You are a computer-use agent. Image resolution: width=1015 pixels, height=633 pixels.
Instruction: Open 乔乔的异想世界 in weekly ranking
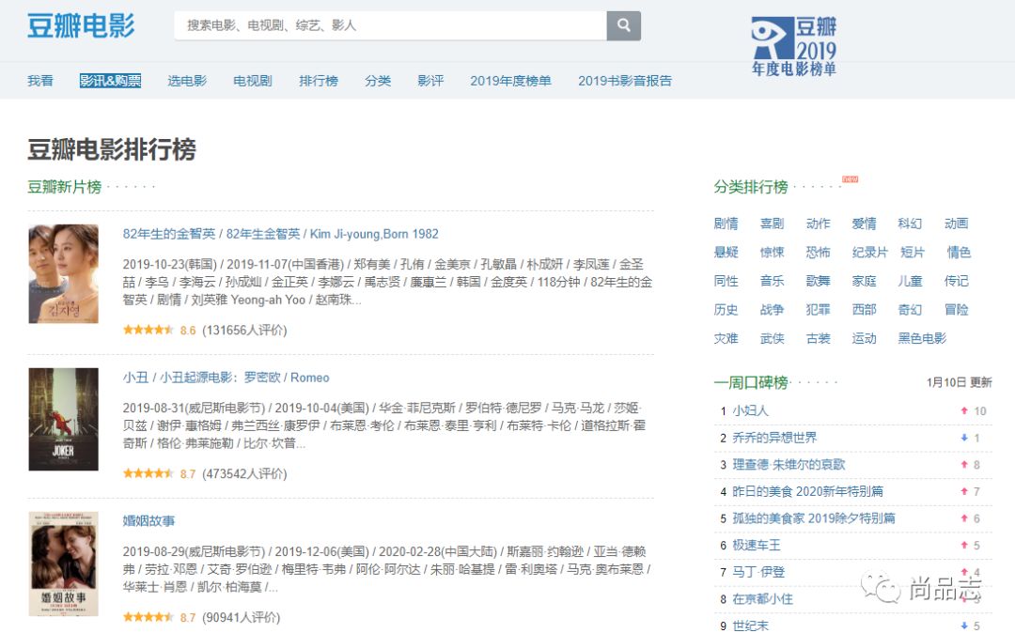point(774,438)
